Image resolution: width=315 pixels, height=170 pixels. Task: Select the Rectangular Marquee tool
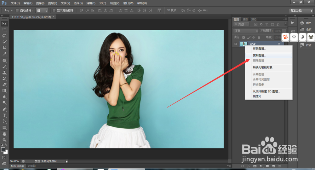point(4,30)
